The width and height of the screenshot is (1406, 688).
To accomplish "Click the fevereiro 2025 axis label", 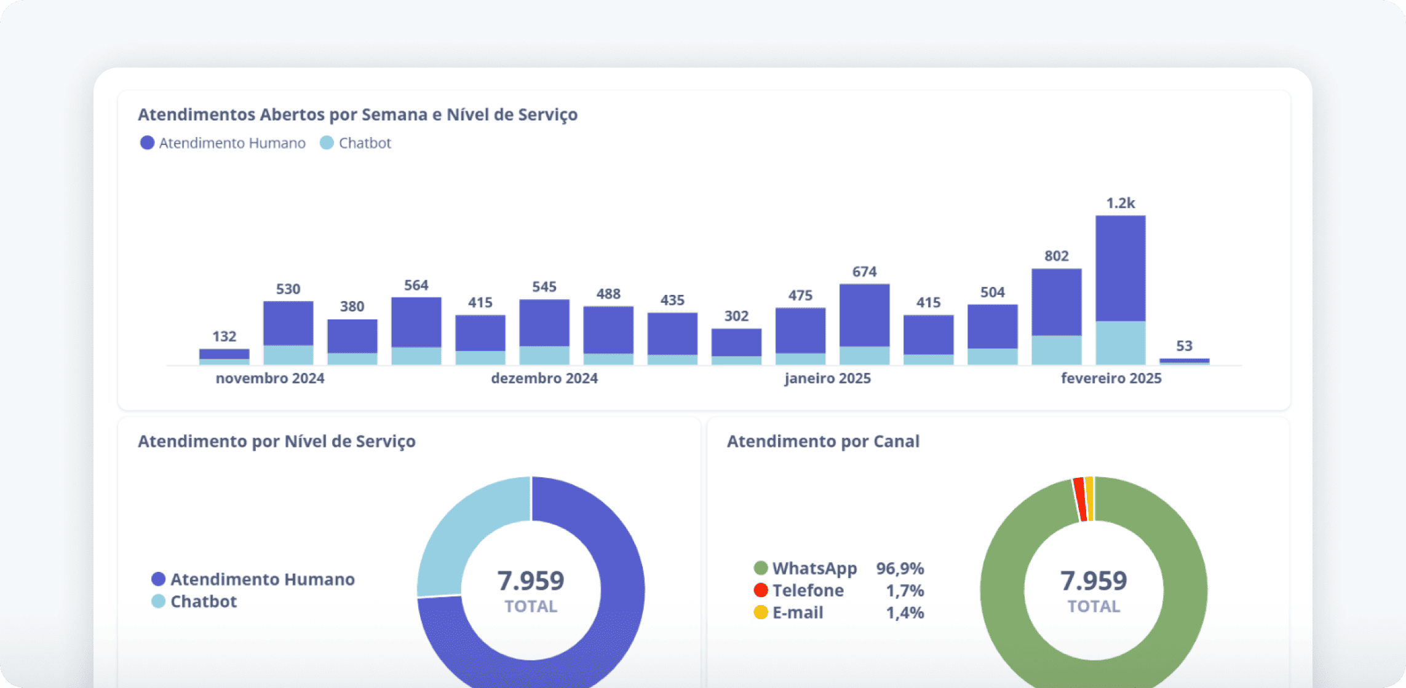I will tap(1111, 378).
